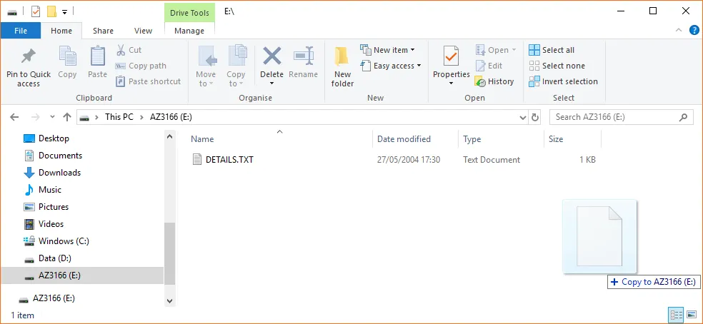Sort by the Size column header
The height and width of the screenshot is (324, 703).
(x=556, y=139)
